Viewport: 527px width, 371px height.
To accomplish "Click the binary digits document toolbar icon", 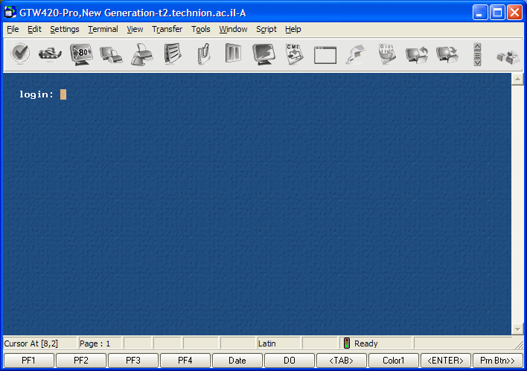I will (386, 54).
